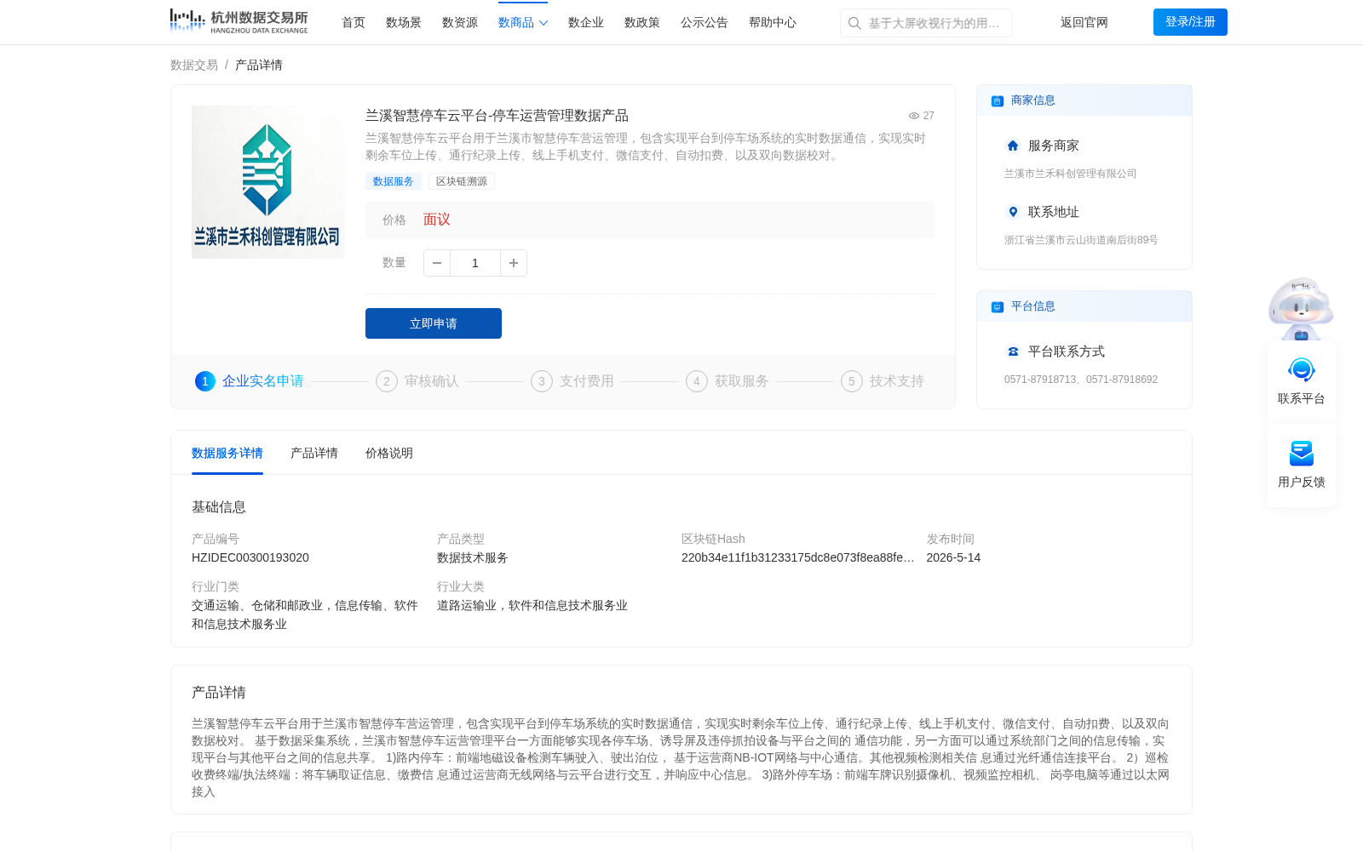1363x851 pixels.
Task: Switch to the 价格说明 tab
Action: pos(389,454)
